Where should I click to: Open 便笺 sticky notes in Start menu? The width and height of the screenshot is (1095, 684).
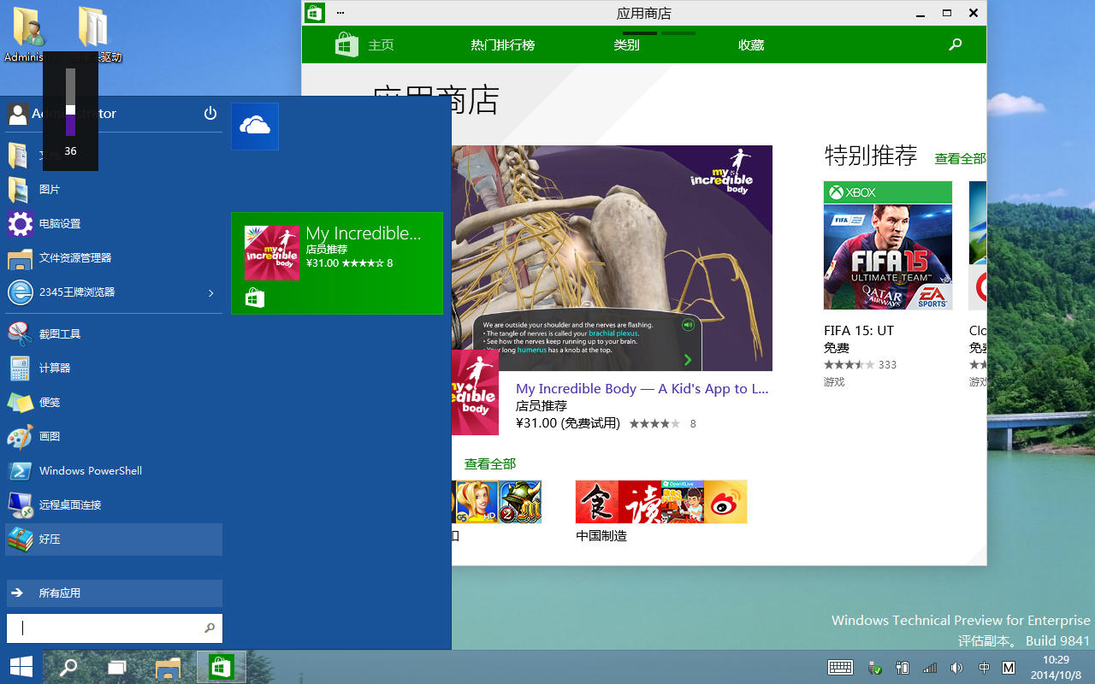(114, 402)
